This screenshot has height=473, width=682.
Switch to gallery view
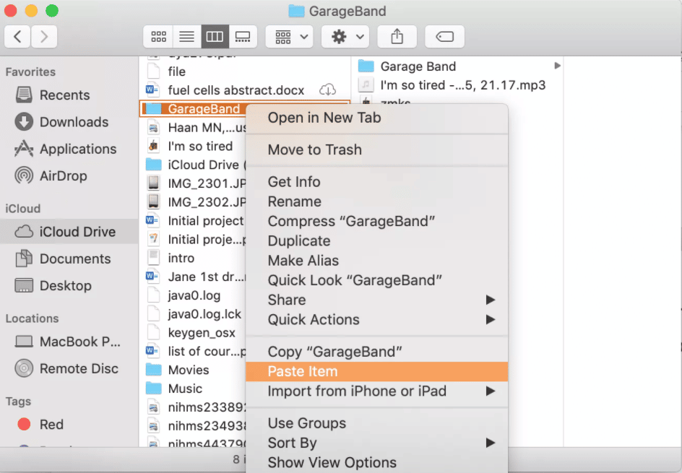243,37
